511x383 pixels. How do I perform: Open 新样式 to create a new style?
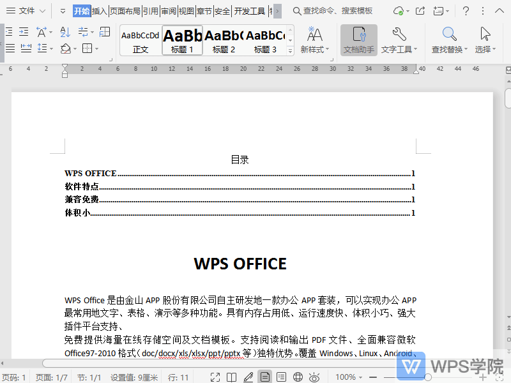pyautogui.click(x=314, y=40)
